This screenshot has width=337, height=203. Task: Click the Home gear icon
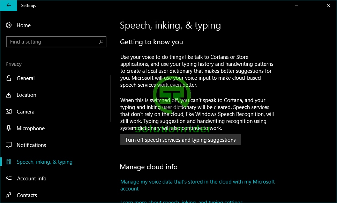coord(8,25)
